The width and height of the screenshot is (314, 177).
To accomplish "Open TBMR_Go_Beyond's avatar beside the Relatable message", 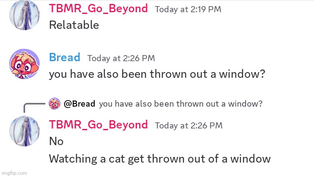I will point(24,15).
